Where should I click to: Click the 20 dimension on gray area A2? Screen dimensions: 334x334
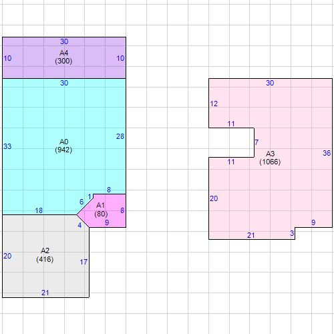[7, 256]
